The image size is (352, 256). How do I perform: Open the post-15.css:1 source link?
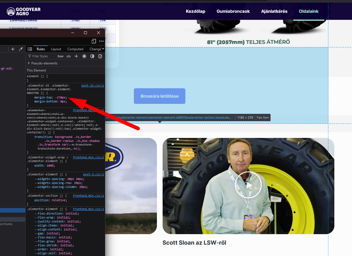coord(93,85)
